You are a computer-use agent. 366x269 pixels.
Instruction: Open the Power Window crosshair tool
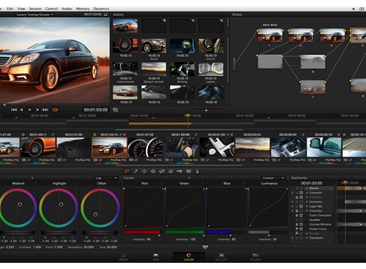point(144,172)
